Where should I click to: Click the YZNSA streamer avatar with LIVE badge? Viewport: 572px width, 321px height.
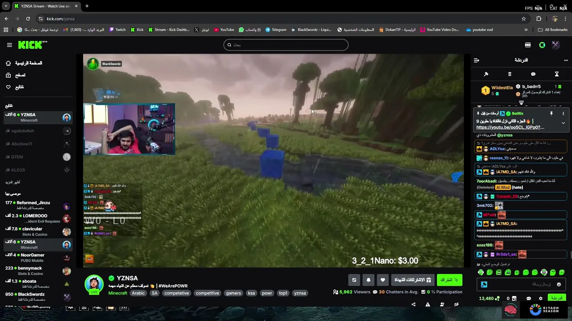[94, 285]
